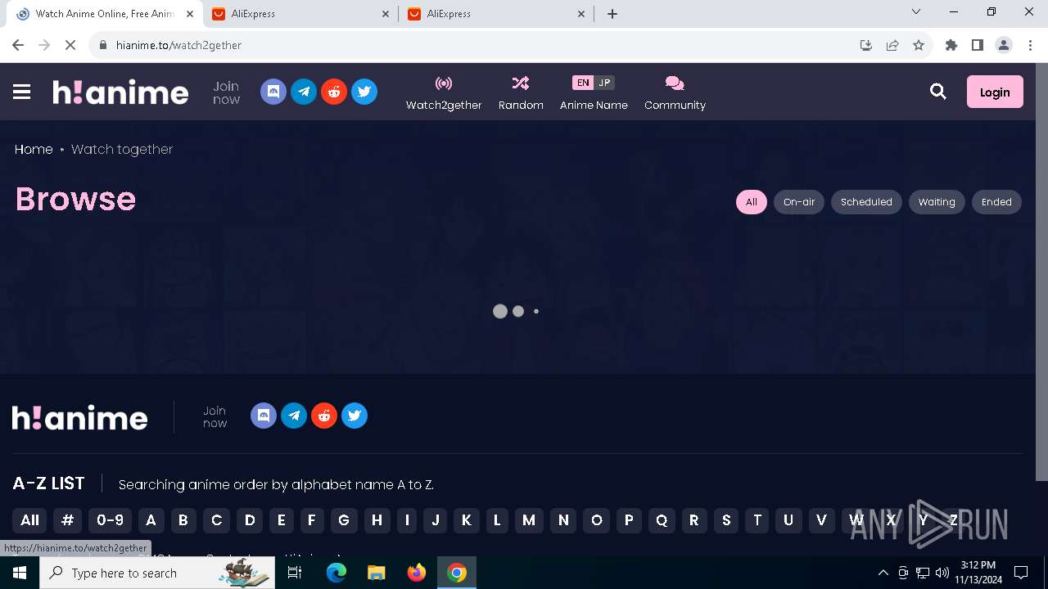Launch Microsoft Edge from taskbar

337,573
